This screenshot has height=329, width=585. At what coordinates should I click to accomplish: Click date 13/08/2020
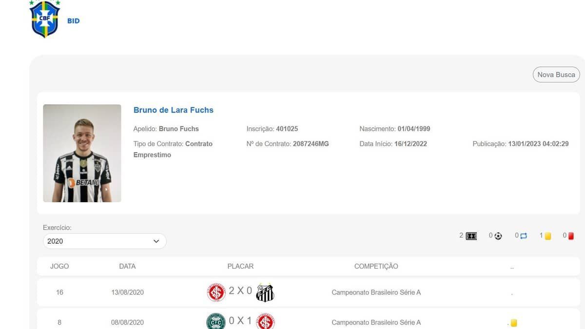click(x=128, y=292)
